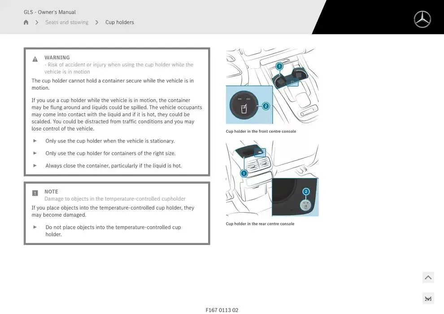Viewport: 444px width, 314px height.
Task: Click the chevron preceding Cup holders breadcrumb
Action: point(96,22)
